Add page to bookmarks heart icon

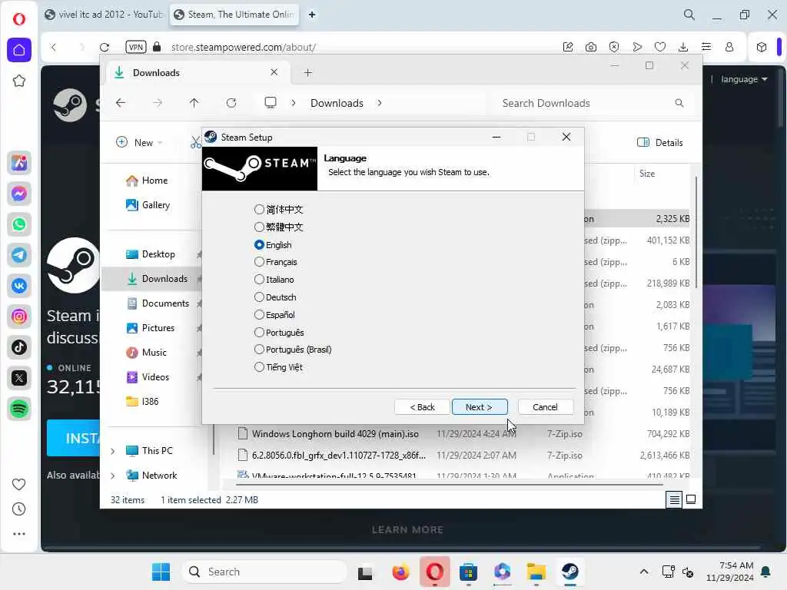[660, 47]
